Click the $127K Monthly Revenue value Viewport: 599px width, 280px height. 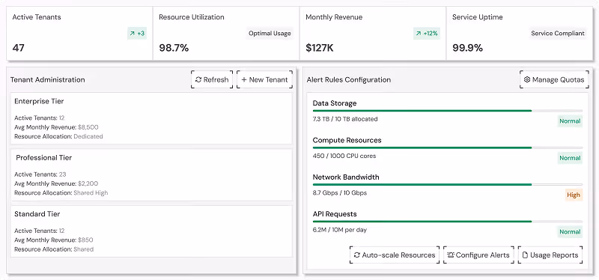320,48
